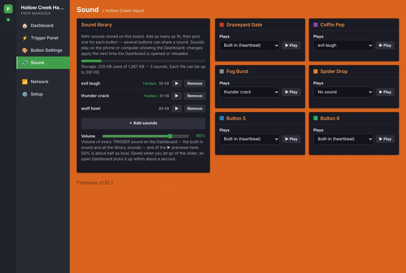This screenshot has height=273, width=406.
Task: Play the Fog Burst sound
Action: coord(291,92)
